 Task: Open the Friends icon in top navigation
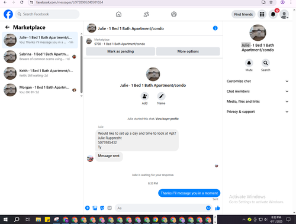(146, 14)
